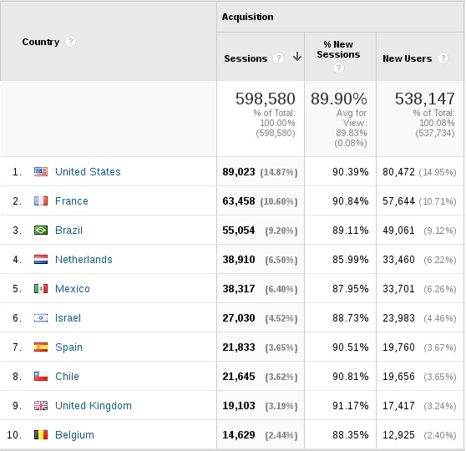The height and width of the screenshot is (451, 466).
Task: Open the Sessions column help icon
Action: click(x=278, y=58)
